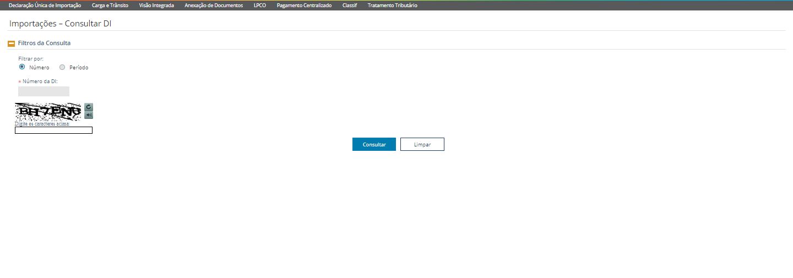Click the distorted captcha image
The height and width of the screenshot is (278, 793).
tap(48, 112)
